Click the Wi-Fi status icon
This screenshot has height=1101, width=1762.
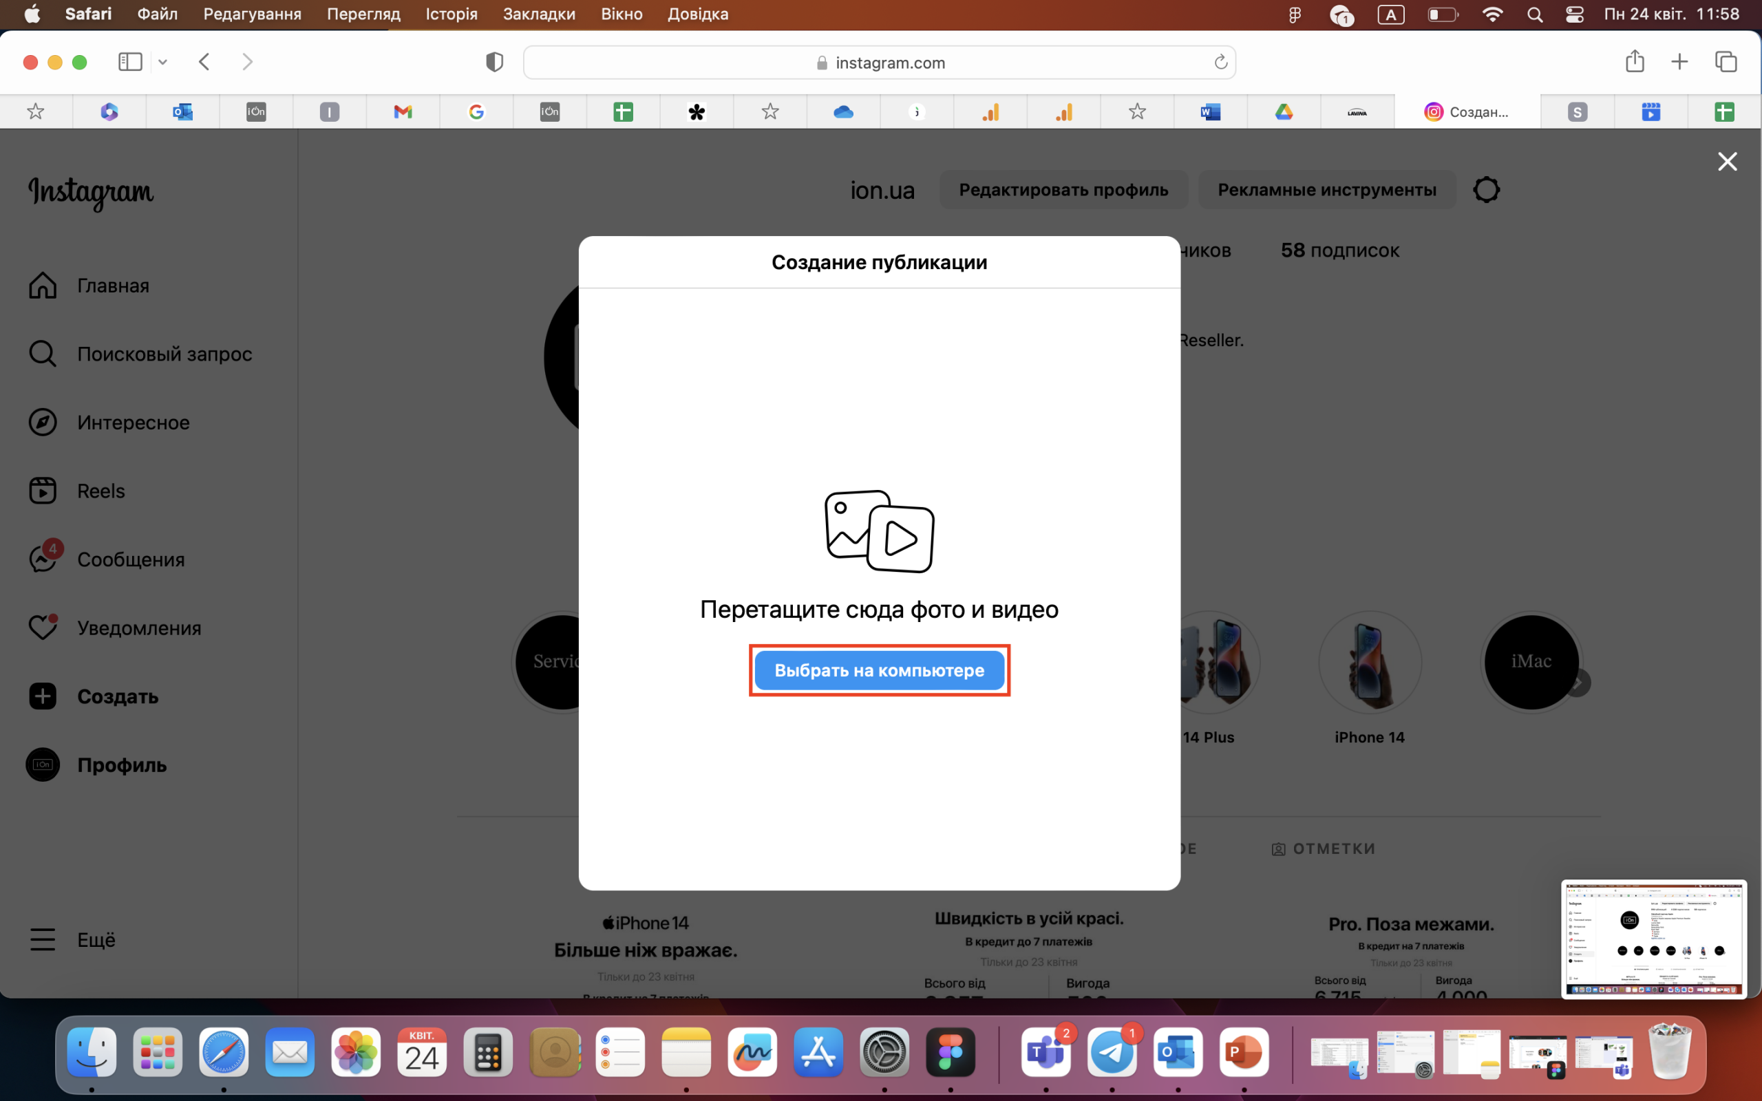(1492, 14)
